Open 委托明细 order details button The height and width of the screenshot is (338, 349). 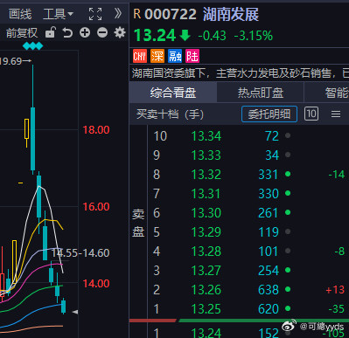[269, 114]
